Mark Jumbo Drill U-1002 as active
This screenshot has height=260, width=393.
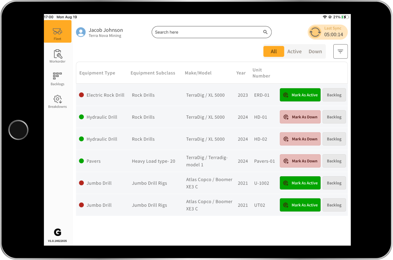(300, 183)
